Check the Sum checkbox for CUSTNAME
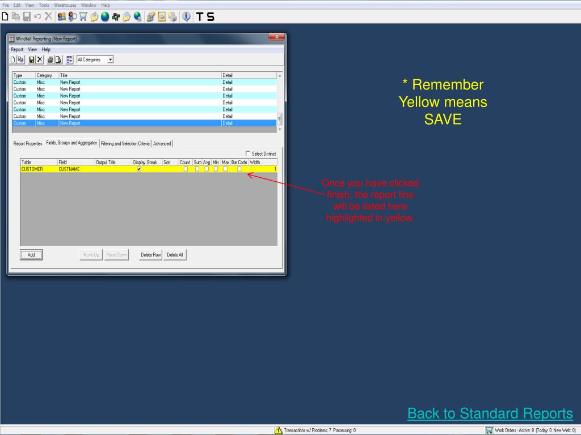This screenshot has height=435, width=581. click(x=197, y=169)
